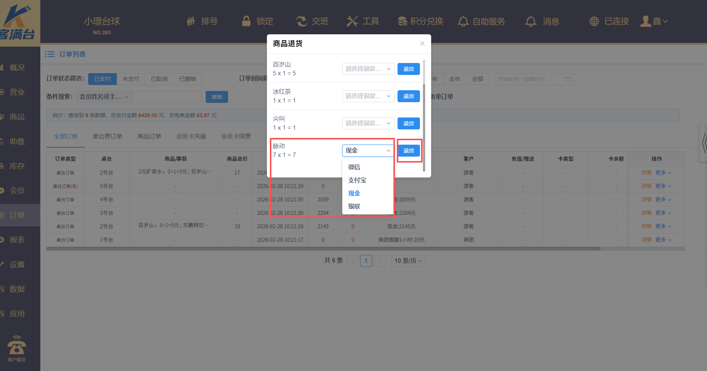
Task: Switch to the 商品订单 tab
Action: 149,136
